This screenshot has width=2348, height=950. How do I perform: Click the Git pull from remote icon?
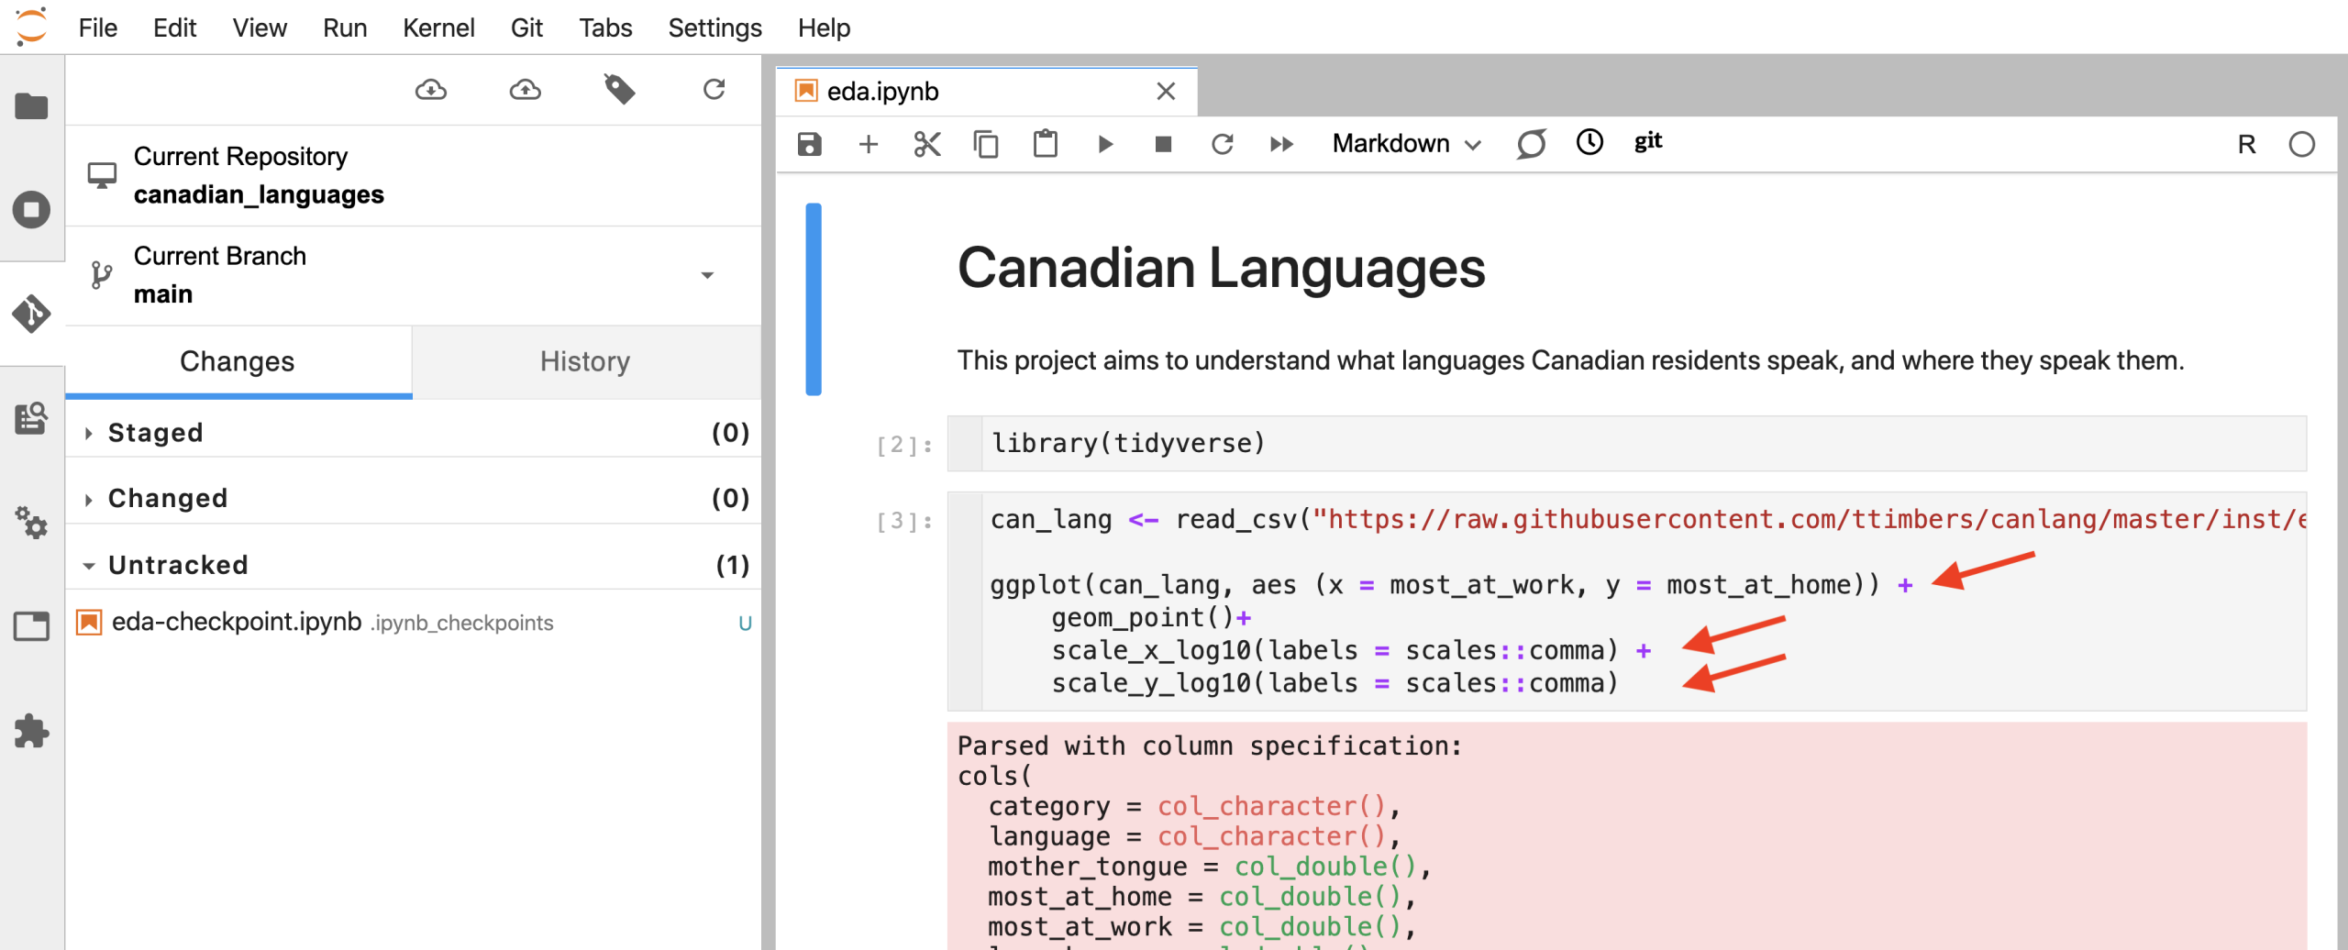(430, 90)
